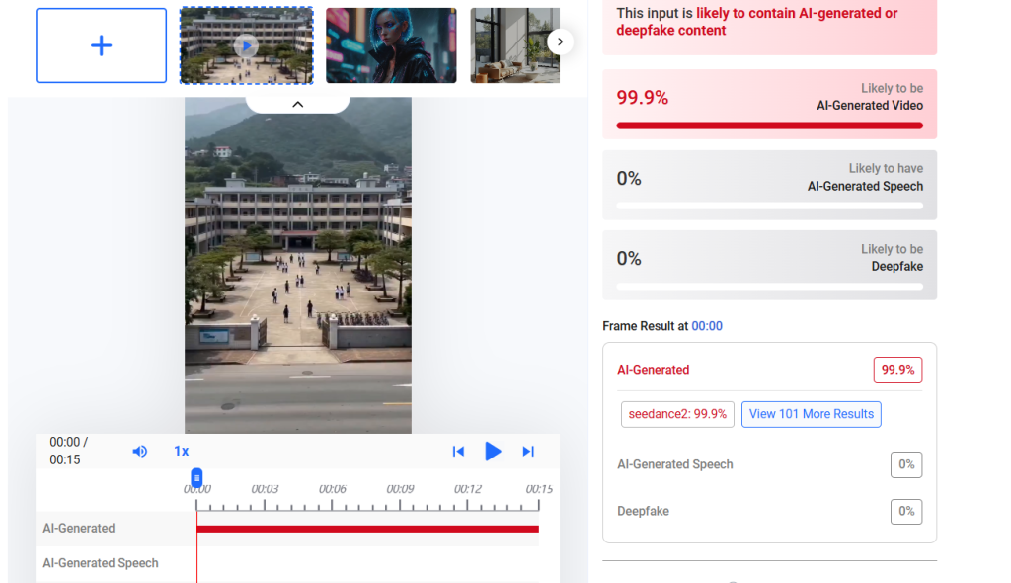Screen dimensions: 1011x583
Task: Click the plus icon to add media
Action: 102,45
